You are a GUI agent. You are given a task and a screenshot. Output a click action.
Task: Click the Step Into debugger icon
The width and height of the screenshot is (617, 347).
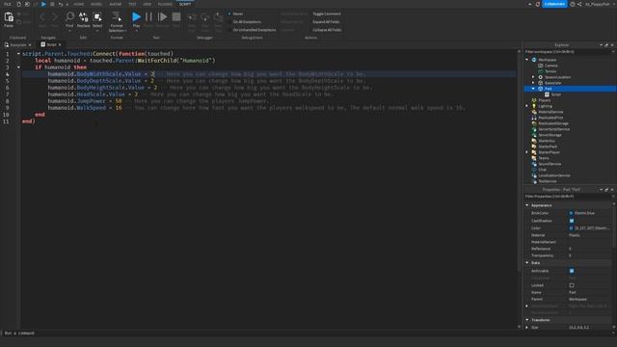pos(192,17)
